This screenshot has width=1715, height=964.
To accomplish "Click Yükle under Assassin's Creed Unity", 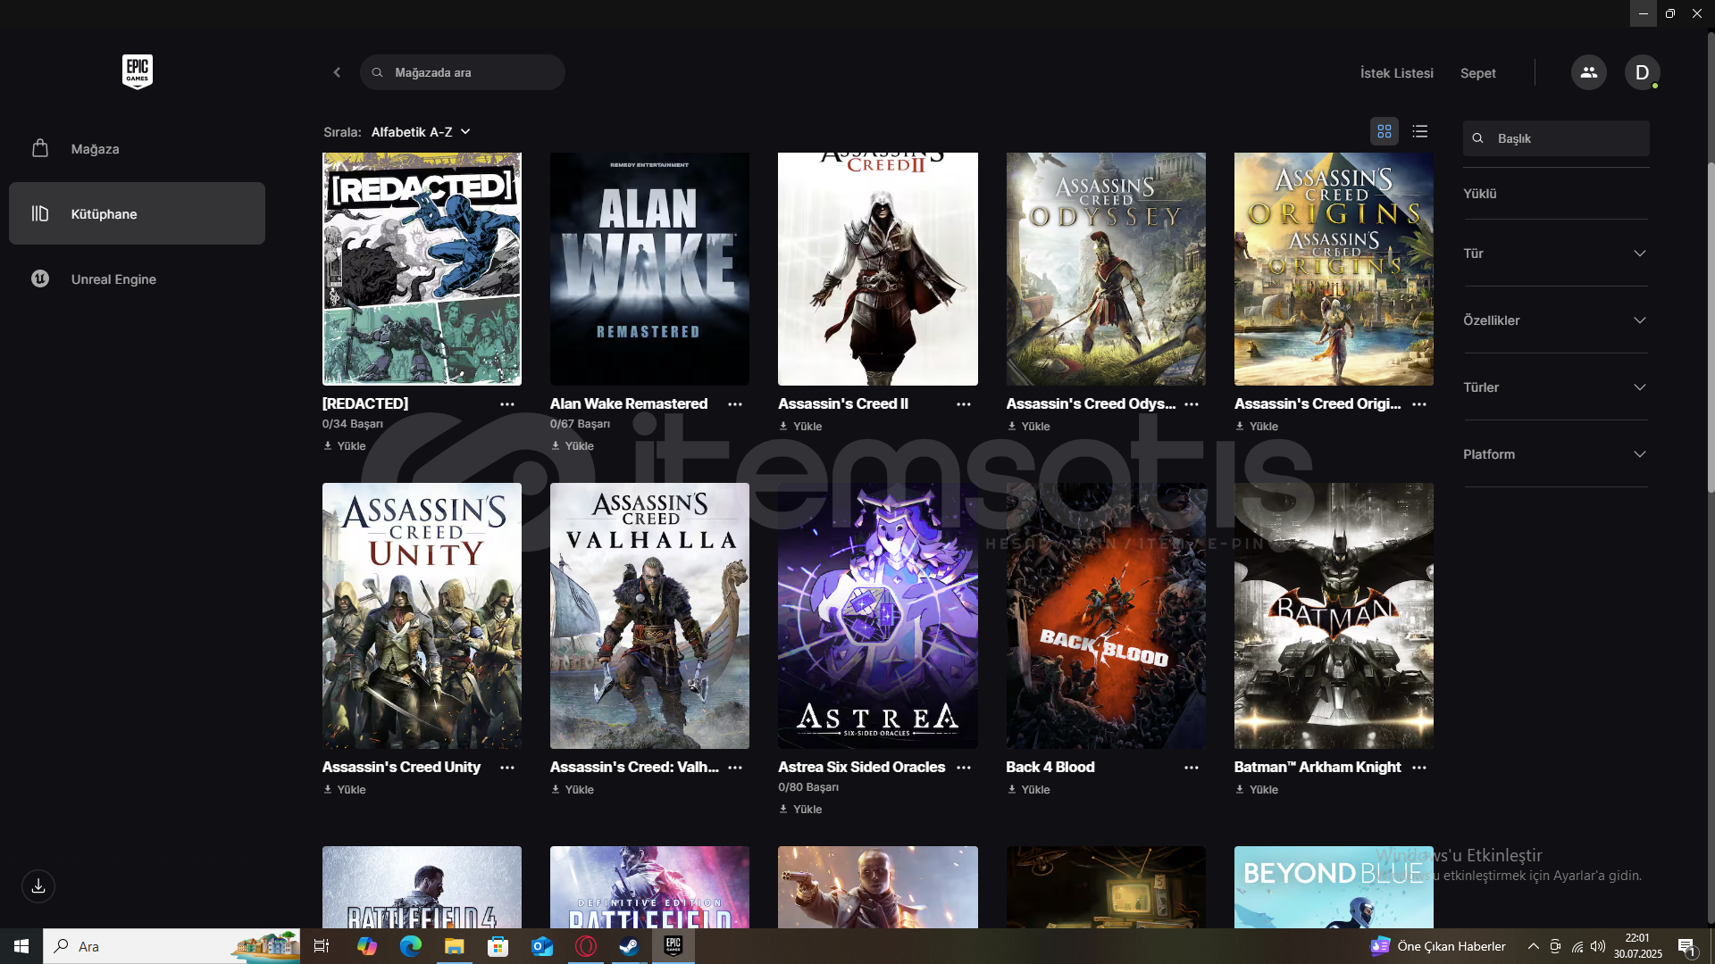I will [345, 789].
